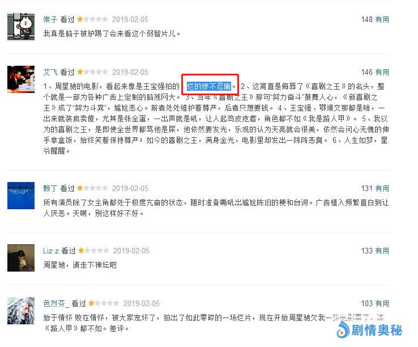Mark 色烈芬_'s review as 有用
Viewport: 418px width, 347px height.
382,303
